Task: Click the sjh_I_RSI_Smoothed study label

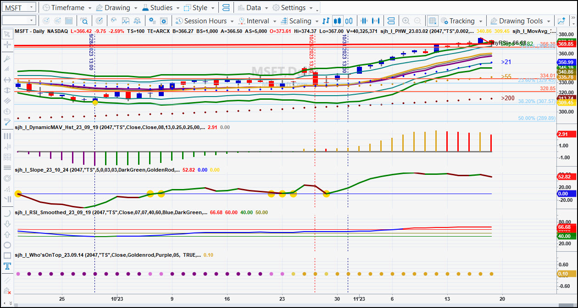Action: click(111, 212)
